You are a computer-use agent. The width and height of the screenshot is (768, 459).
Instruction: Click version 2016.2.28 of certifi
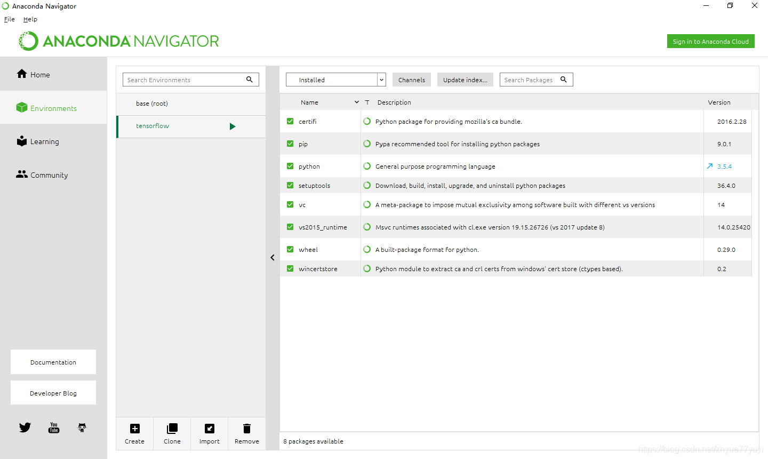[x=732, y=122]
